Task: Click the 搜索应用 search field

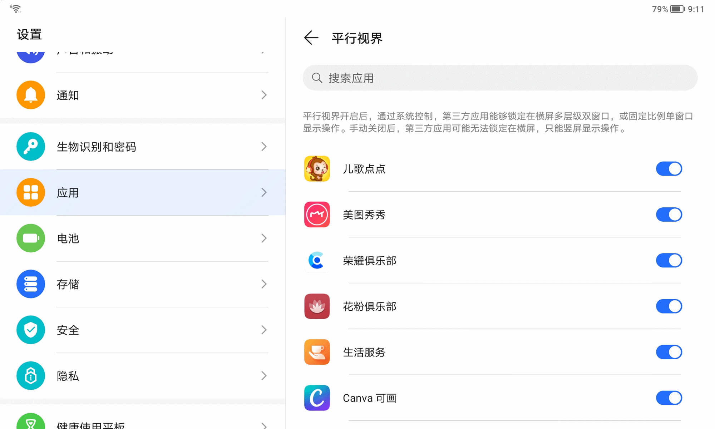Action: [x=500, y=78]
